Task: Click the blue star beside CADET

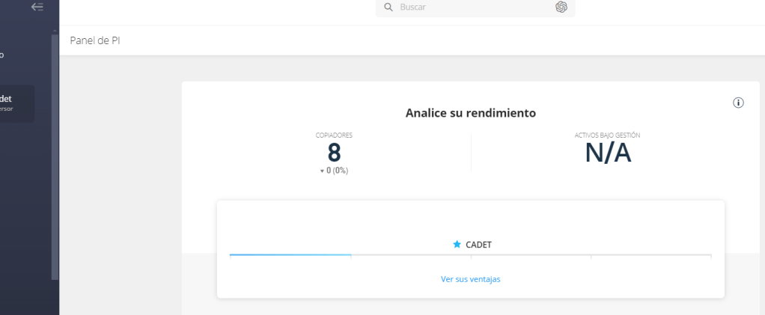Action: tap(457, 245)
